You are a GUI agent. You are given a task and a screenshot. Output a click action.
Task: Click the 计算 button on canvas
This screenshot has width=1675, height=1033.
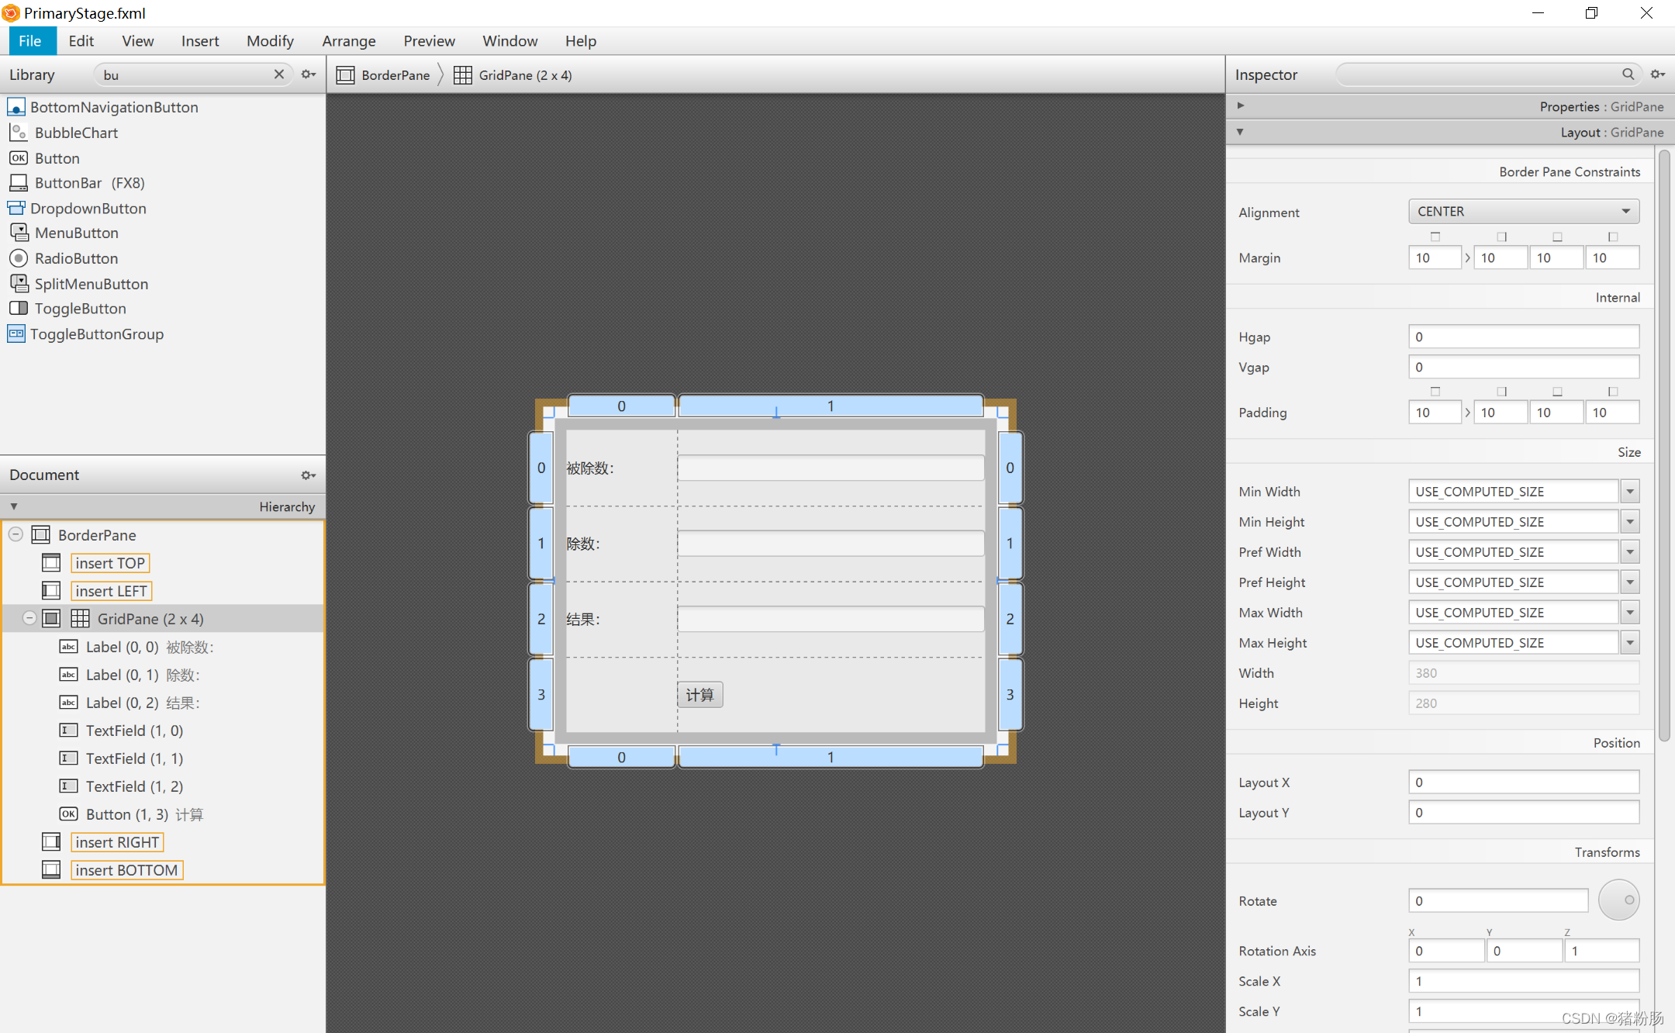(700, 694)
